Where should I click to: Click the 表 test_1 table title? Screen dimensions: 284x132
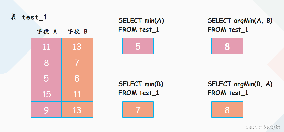(28, 17)
